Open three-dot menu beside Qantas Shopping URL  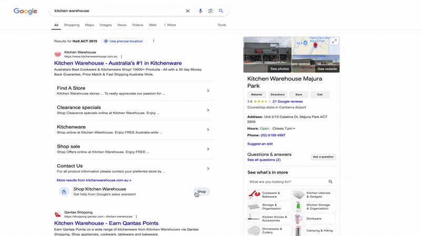point(136,217)
